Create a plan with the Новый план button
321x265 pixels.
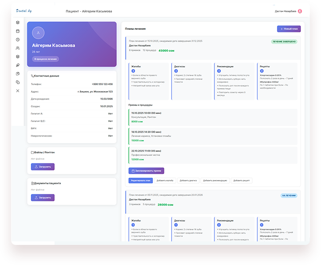pyautogui.click(x=288, y=29)
